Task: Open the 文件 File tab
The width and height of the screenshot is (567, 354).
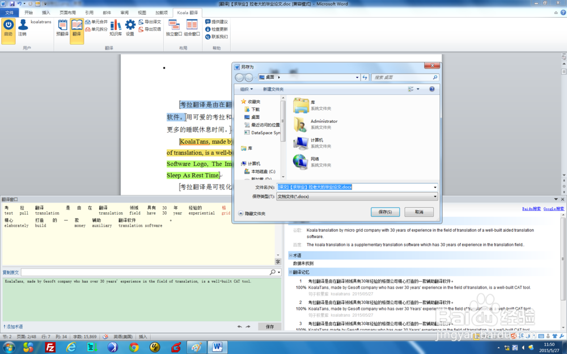Action: (10, 12)
